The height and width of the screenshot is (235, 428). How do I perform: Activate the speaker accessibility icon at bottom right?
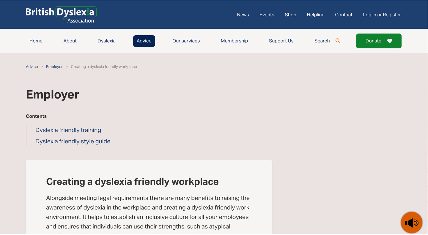[x=411, y=222]
